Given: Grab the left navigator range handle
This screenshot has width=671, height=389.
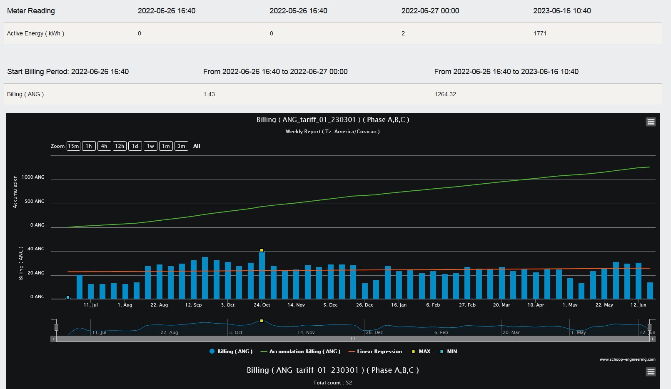Looking at the screenshot, I should click(56, 327).
